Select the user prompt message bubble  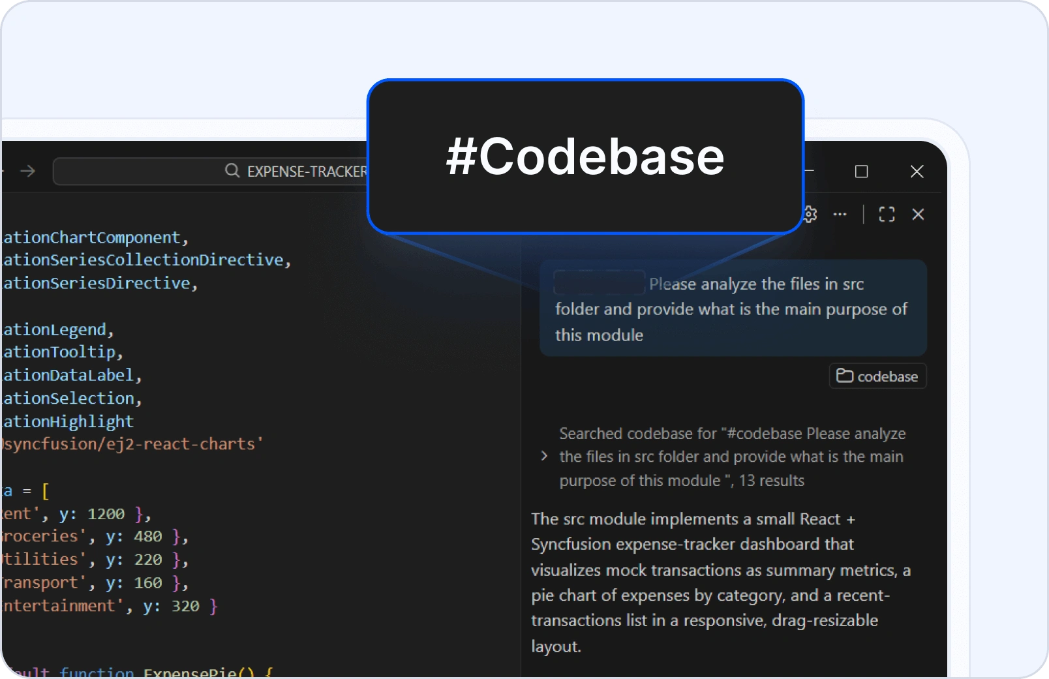tap(733, 309)
